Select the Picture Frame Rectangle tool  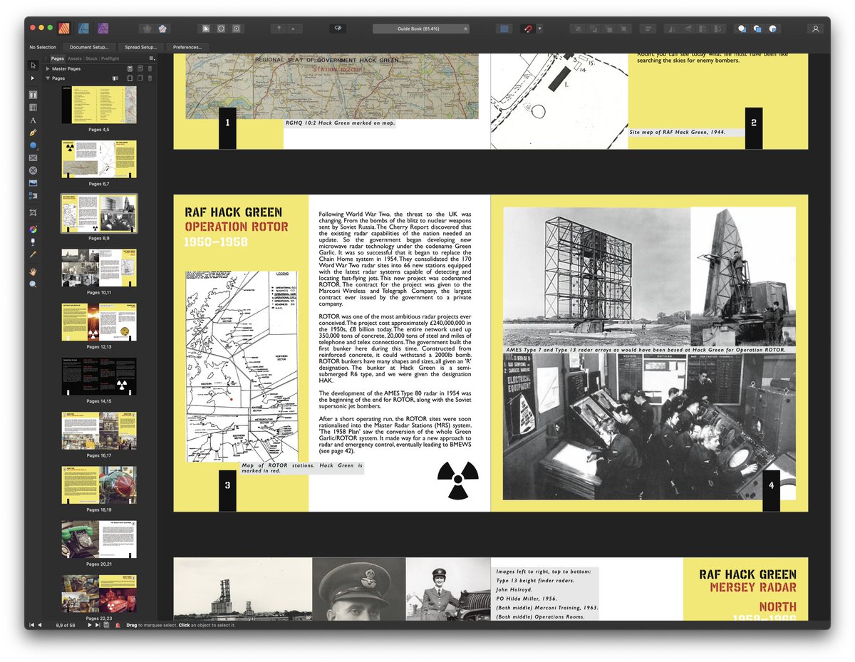33,158
